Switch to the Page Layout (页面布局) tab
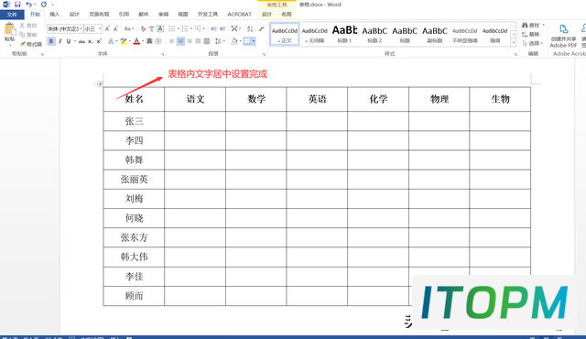The image size is (586, 339). (x=99, y=15)
